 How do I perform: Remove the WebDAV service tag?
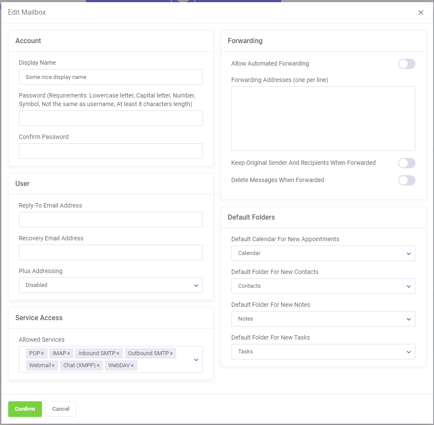coord(132,365)
